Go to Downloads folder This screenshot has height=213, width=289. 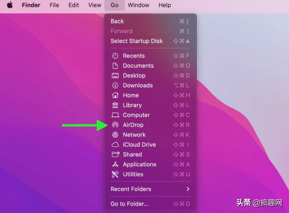(x=150, y=86)
